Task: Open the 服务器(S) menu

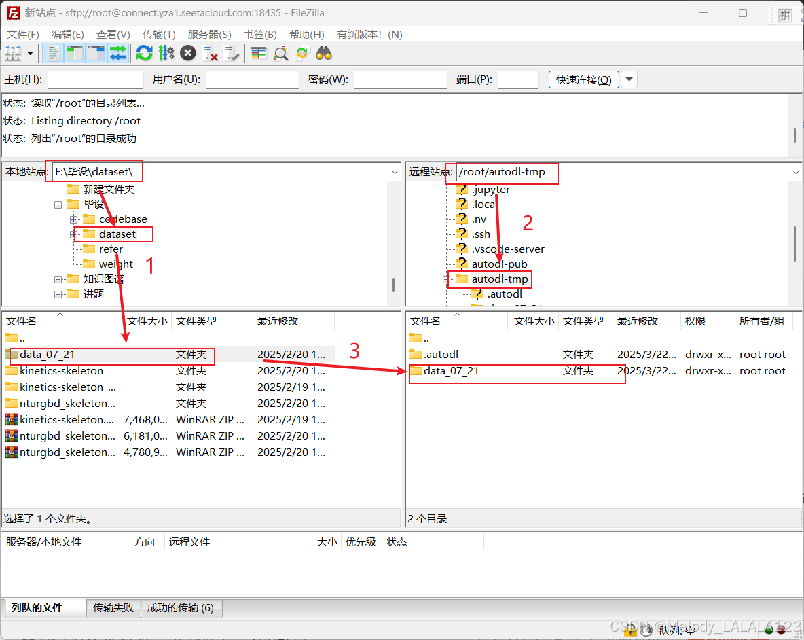Action: (209, 35)
